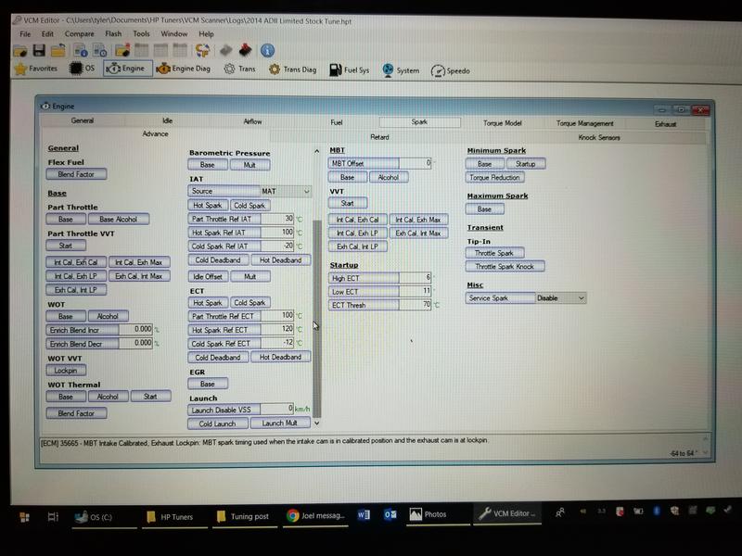Click the folder icon with red marker
742x556 pixels.
tap(122, 50)
